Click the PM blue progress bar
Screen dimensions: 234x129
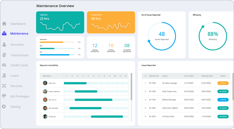(55, 55)
